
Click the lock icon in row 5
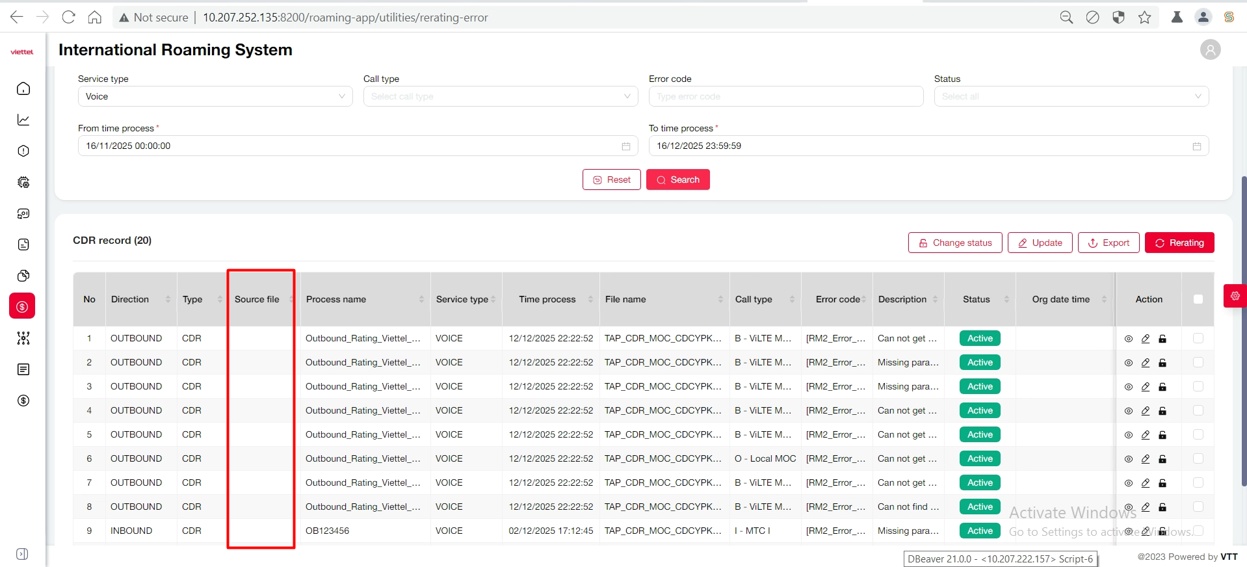[1162, 435]
